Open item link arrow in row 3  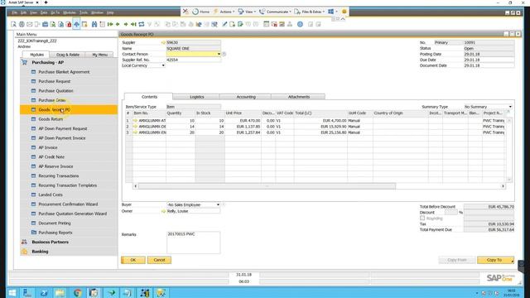coord(135,132)
